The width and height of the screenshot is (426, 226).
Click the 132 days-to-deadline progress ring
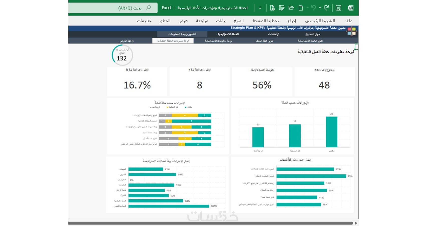pos(122,55)
